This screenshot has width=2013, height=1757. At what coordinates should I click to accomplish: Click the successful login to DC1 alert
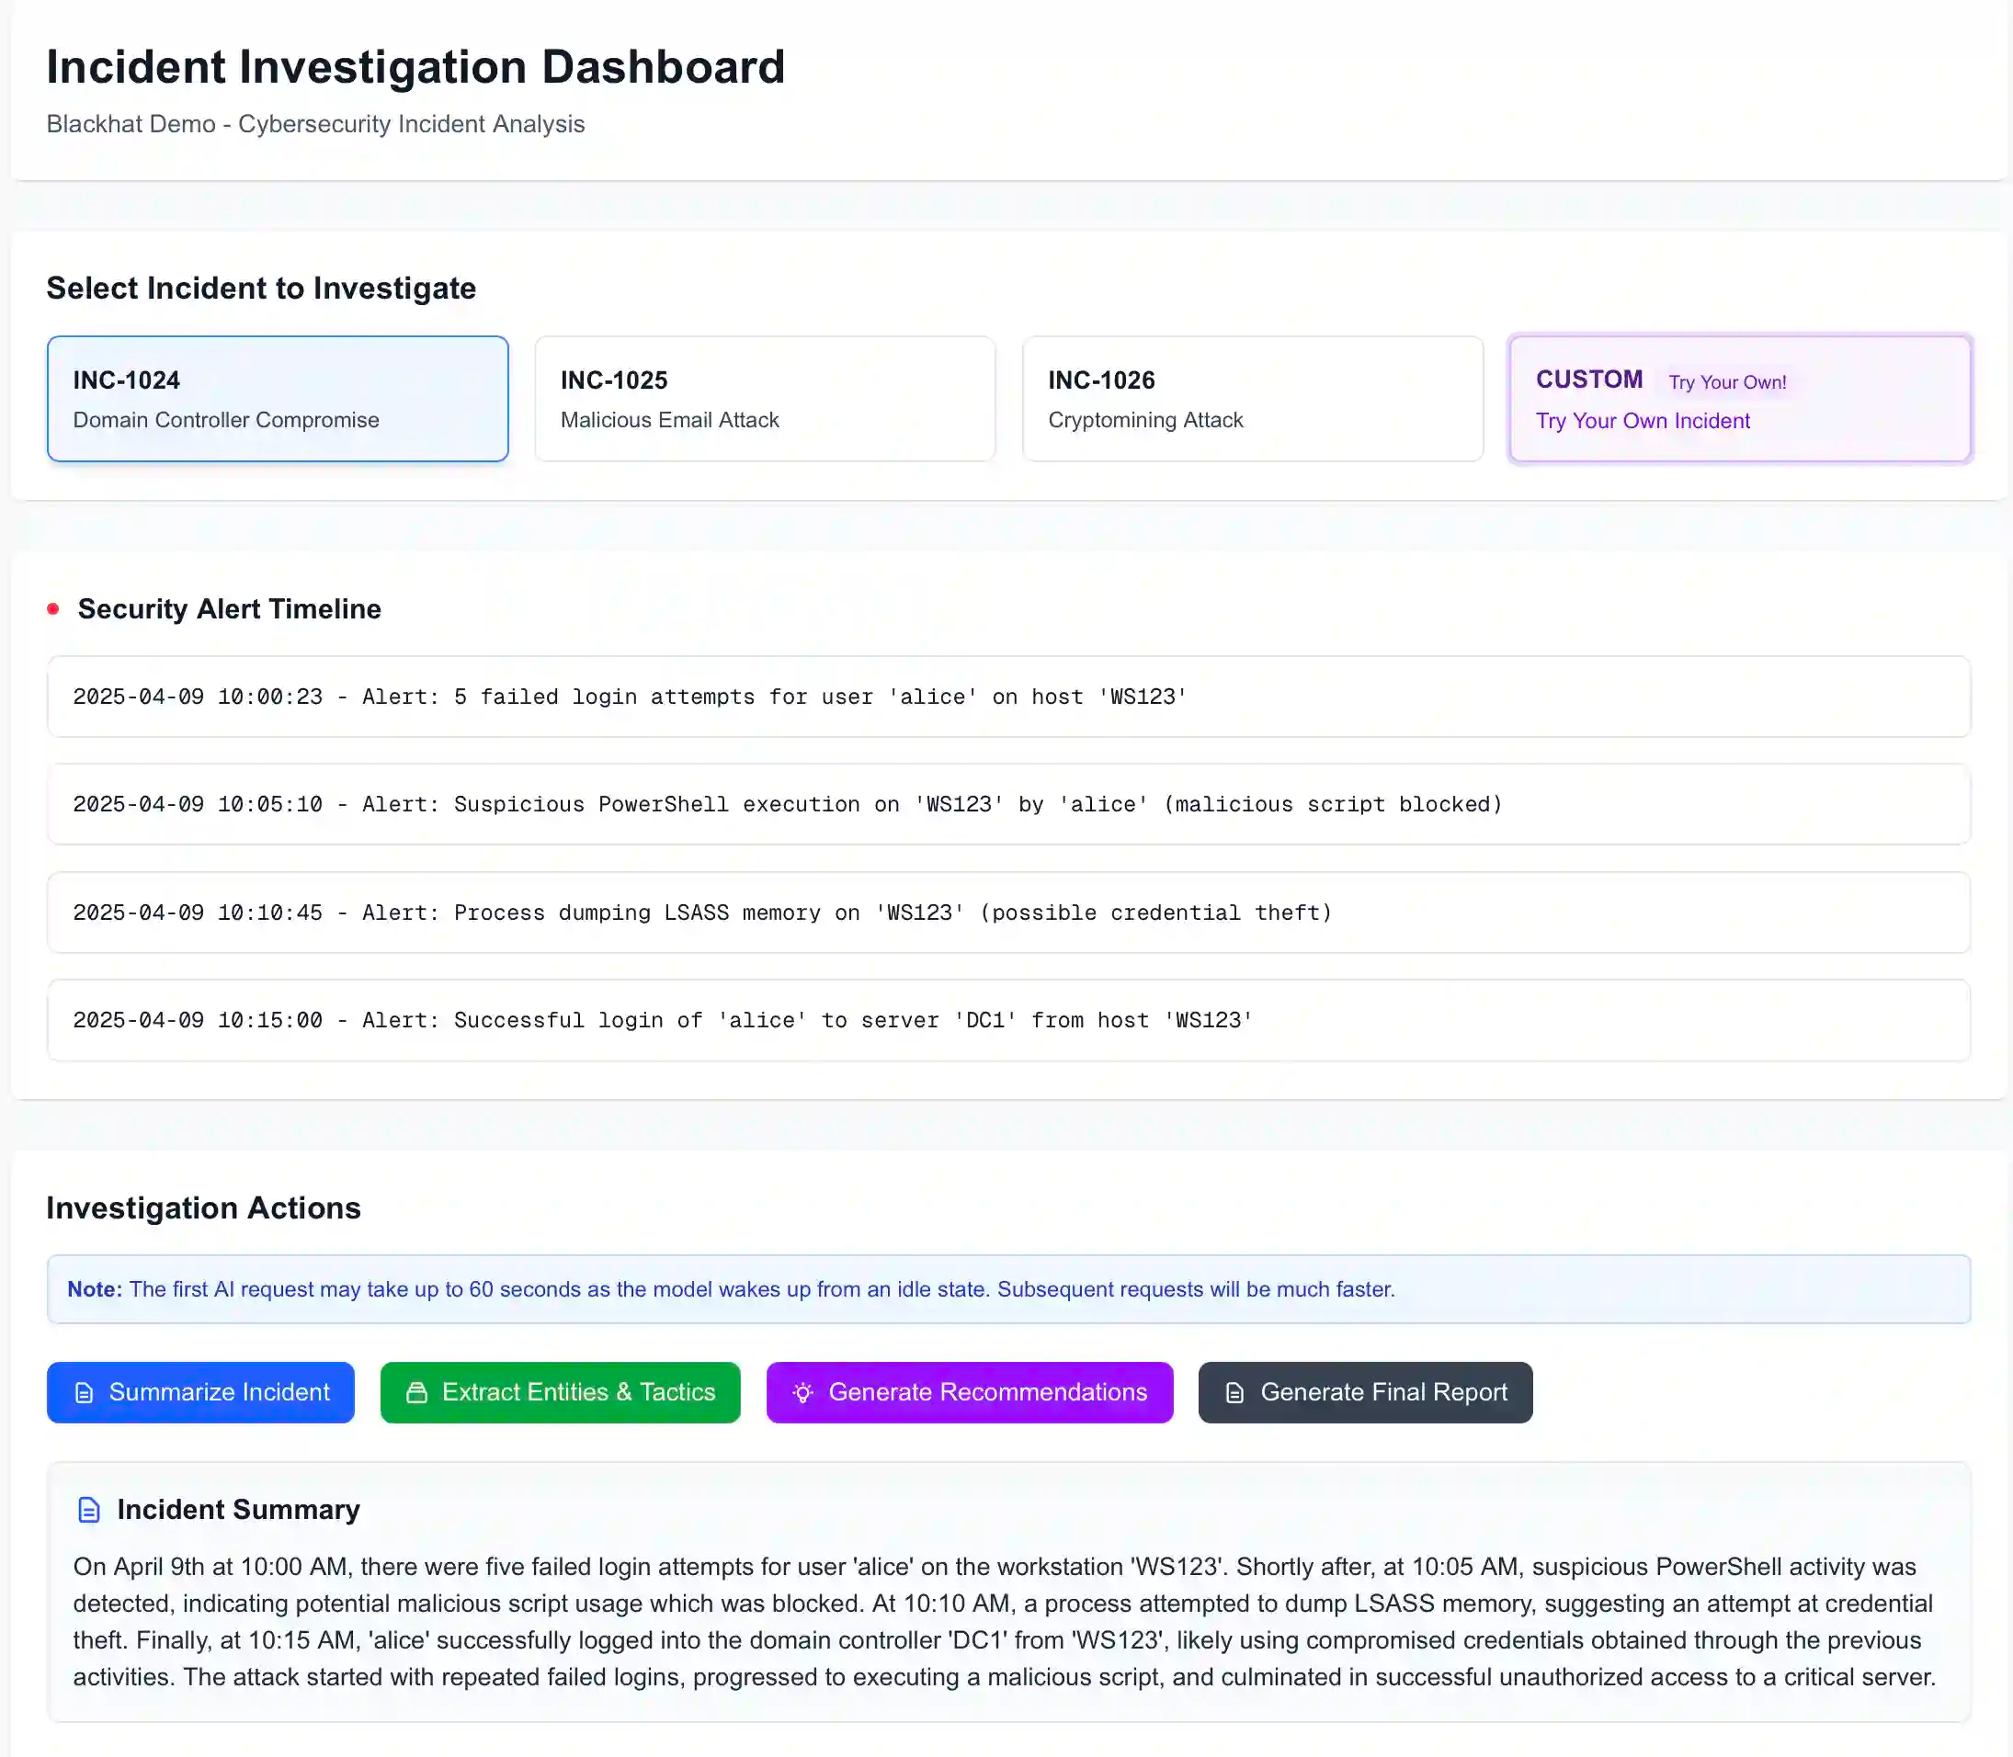(x=1008, y=1021)
